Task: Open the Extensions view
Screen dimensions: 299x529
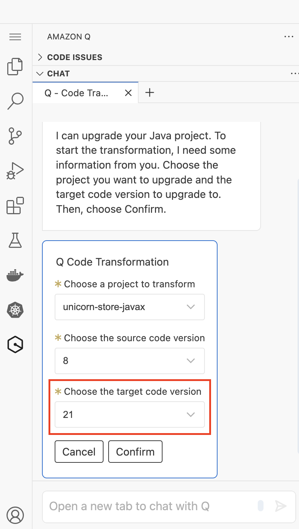Action: (x=15, y=206)
